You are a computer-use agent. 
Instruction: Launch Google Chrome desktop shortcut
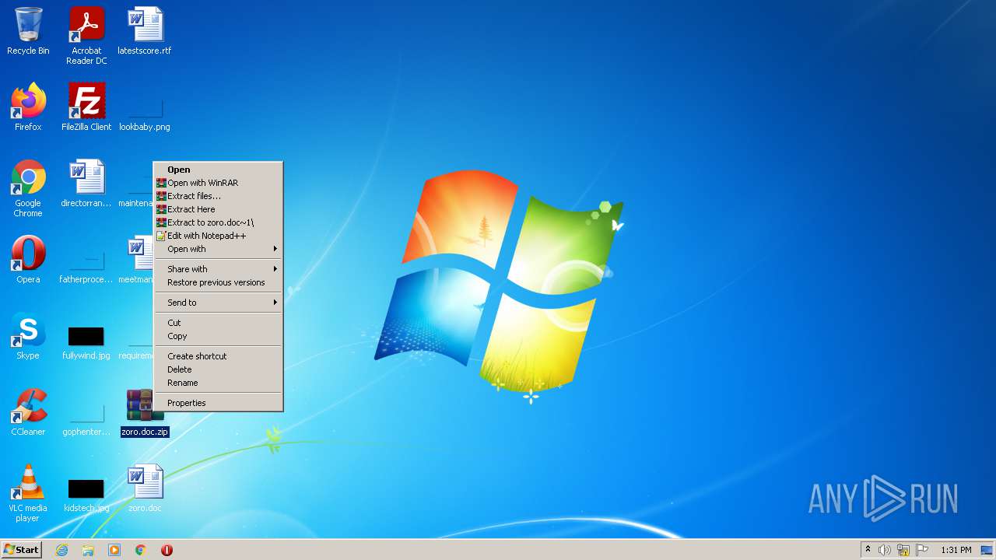28,187
